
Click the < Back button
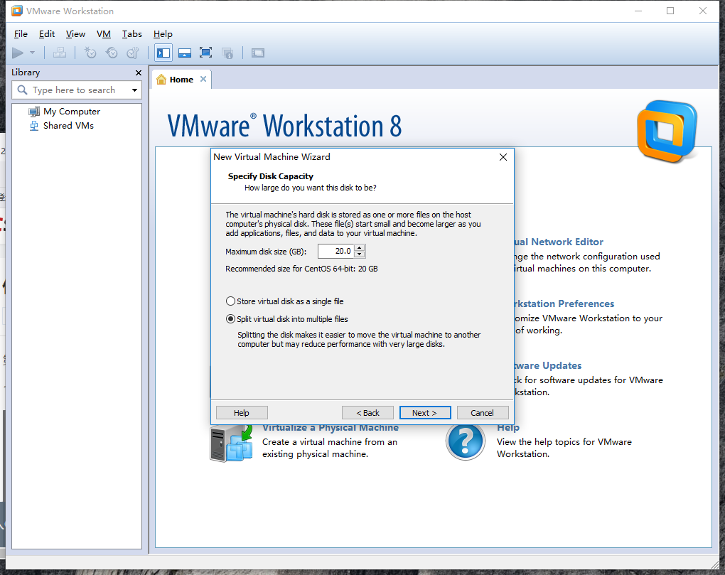367,413
